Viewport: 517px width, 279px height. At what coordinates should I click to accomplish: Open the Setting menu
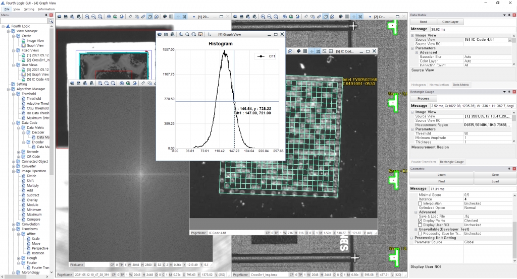29,9
